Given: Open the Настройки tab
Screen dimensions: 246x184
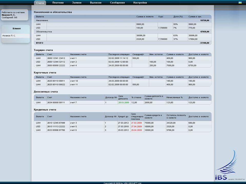Looking at the screenshot, I should click(140, 3).
